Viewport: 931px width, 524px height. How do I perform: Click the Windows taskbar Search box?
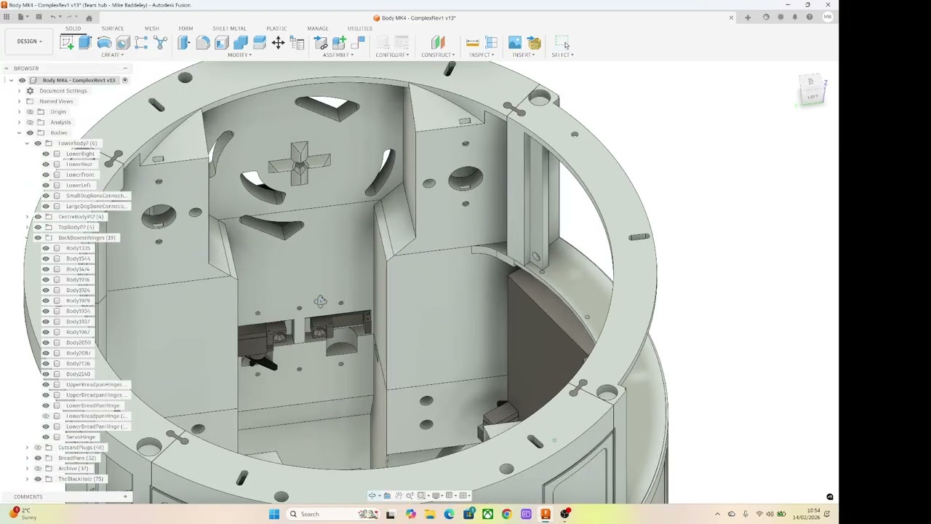click(333, 515)
